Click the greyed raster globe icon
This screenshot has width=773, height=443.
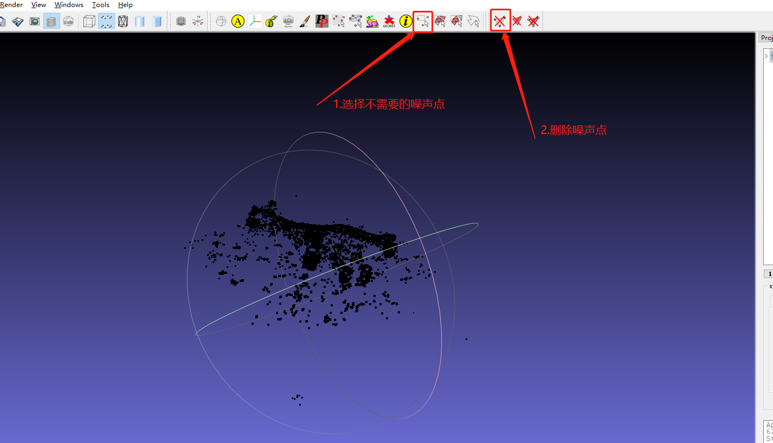[x=68, y=21]
